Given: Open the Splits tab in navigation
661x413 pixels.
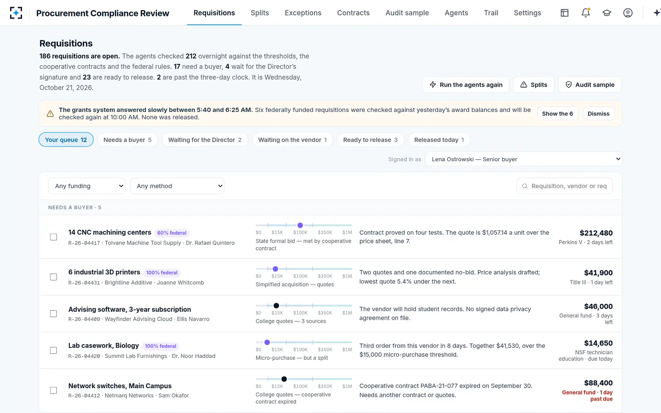Looking at the screenshot, I should 260,13.
